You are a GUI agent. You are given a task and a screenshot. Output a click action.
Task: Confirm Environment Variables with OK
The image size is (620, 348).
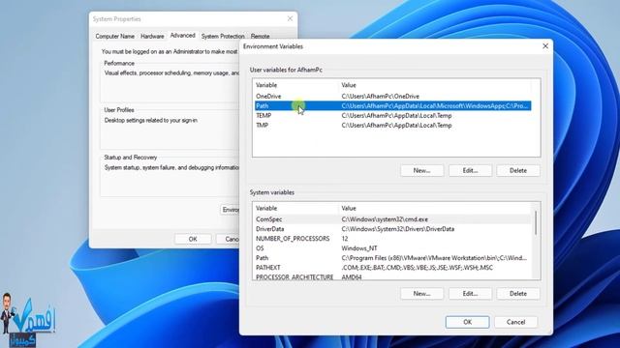[467, 322]
